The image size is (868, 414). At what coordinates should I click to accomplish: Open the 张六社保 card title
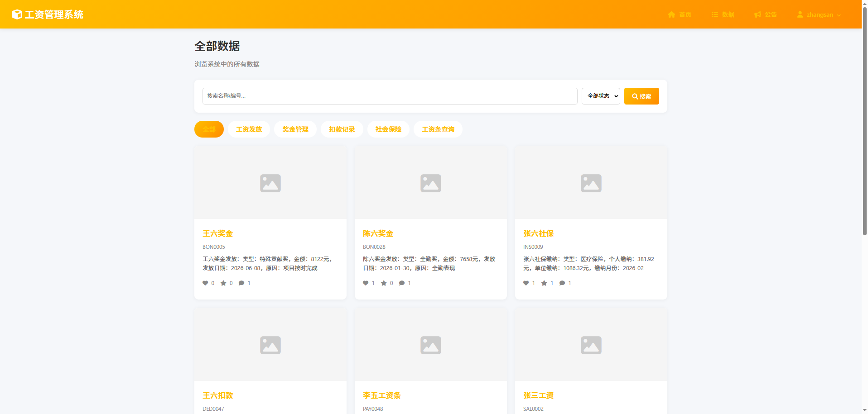[538, 233]
